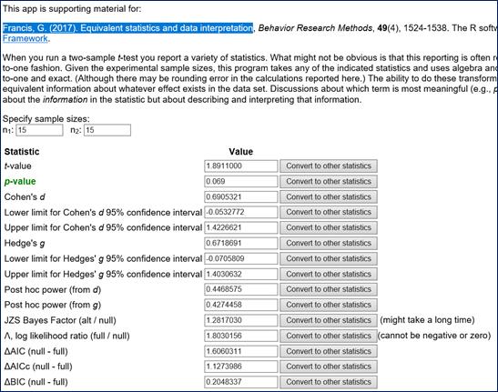Convert post hoc power from d
This screenshot has width=498, height=392.
[329, 289]
